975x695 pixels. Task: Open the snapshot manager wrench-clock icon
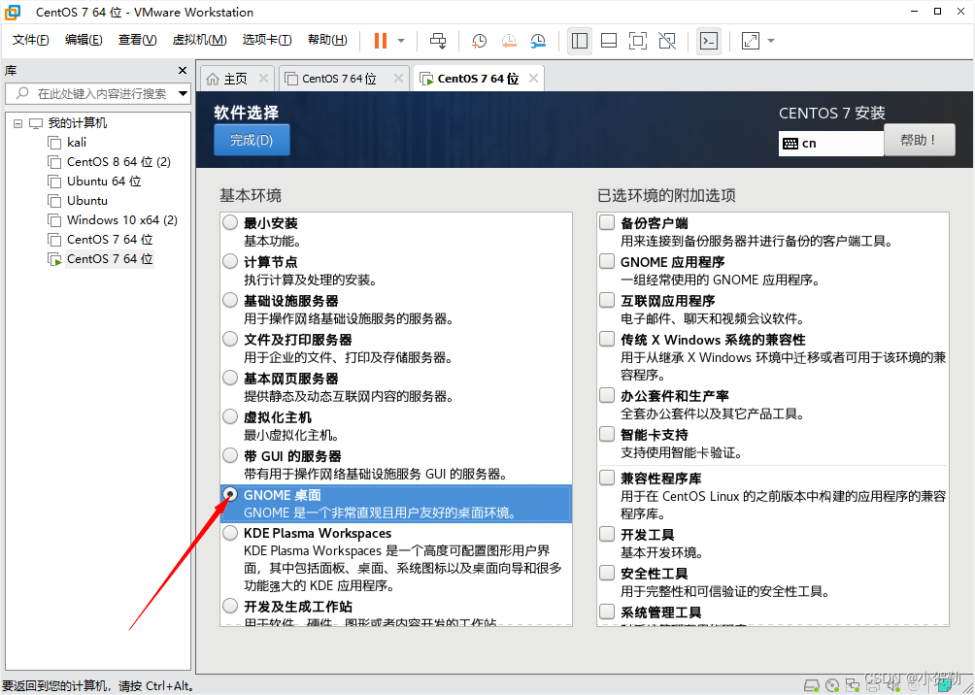pyautogui.click(x=538, y=41)
